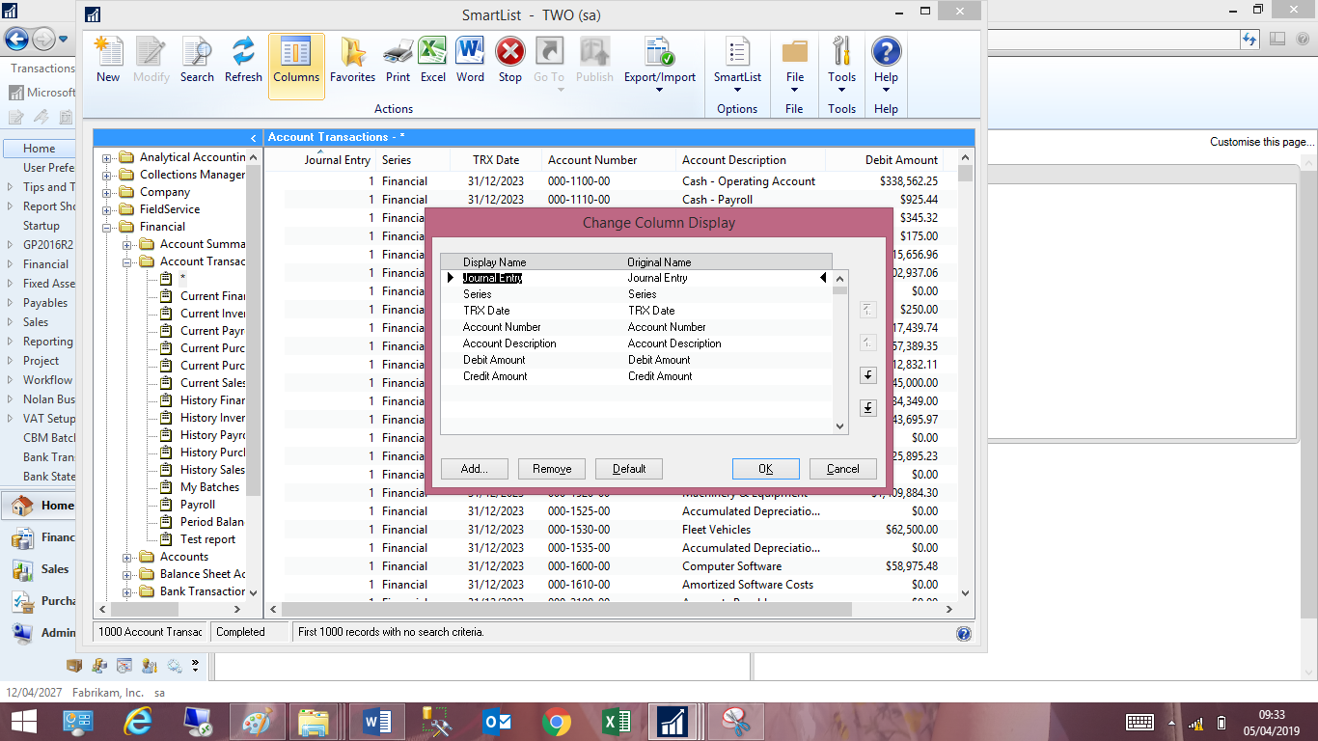Viewport: 1318px width, 741px height.
Task: Move selected column up one position
Action: pyautogui.click(x=868, y=343)
